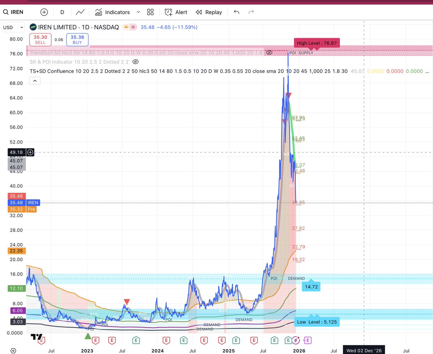Click the dark 3.03 price axis label
This screenshot has height=354, width=433.
pyautogui.click(x=17, y=322)
